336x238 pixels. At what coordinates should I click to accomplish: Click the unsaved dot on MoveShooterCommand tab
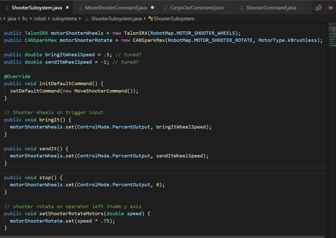click(x=152, y=7)
